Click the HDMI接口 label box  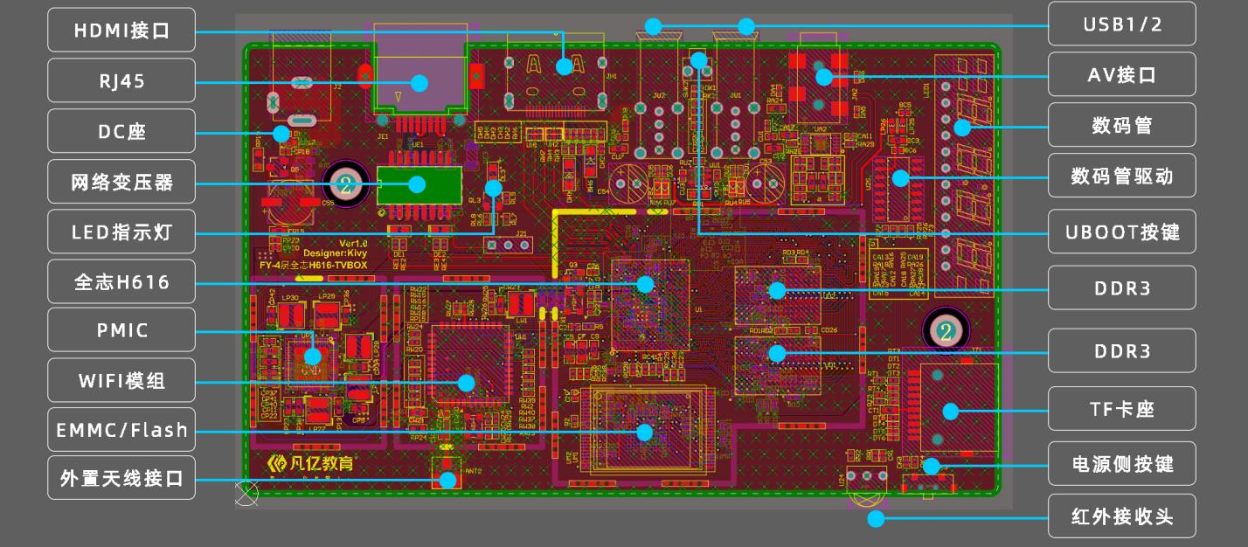(121, 31)
